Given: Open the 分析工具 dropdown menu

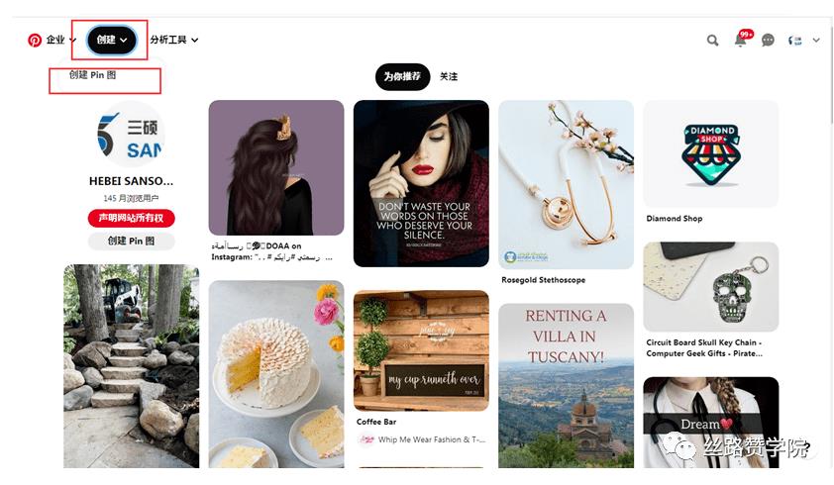Looking at the screenshot, I should click(174, 40).
